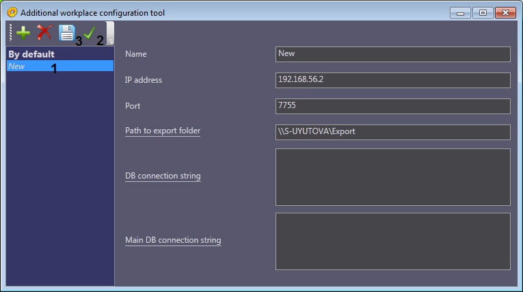Focus the Port field containing 7755

pyautogui.click(x=392, y=106)
